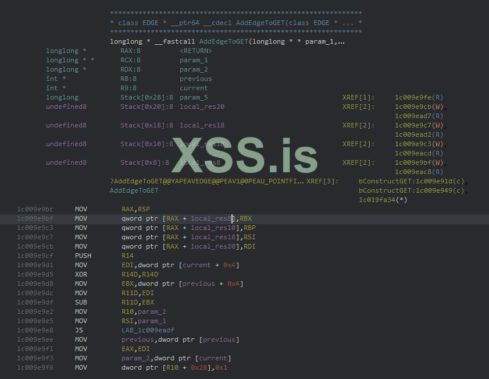Click the 0x28 offset at 1c009e9f6

[x=199, y=368]
